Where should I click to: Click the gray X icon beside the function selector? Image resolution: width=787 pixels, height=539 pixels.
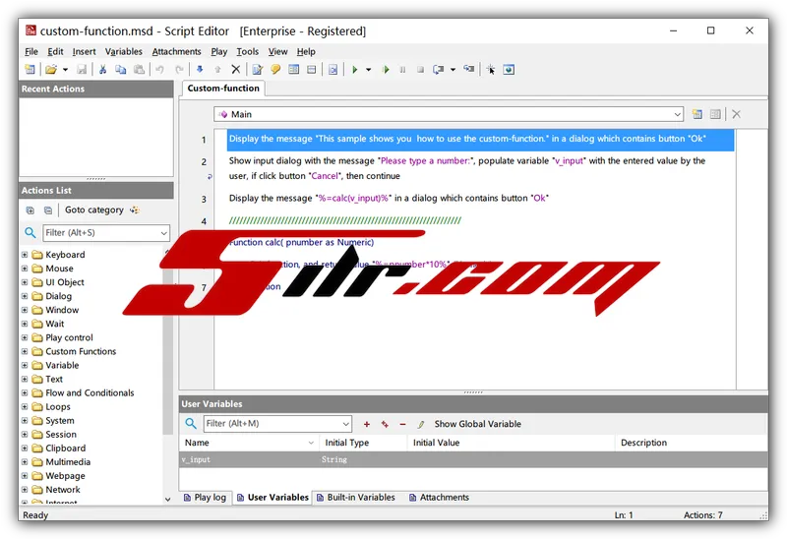[x=736, y=114]
